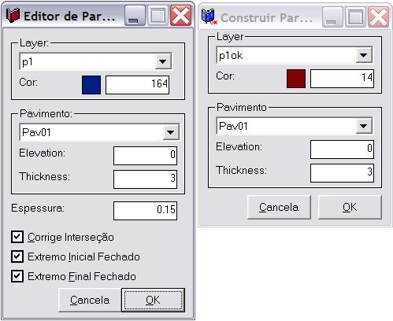Uncheck the Corrige Interseção checkbox
Screen dimensions: 393x321
pyautogui.click(x=17, y=237)
